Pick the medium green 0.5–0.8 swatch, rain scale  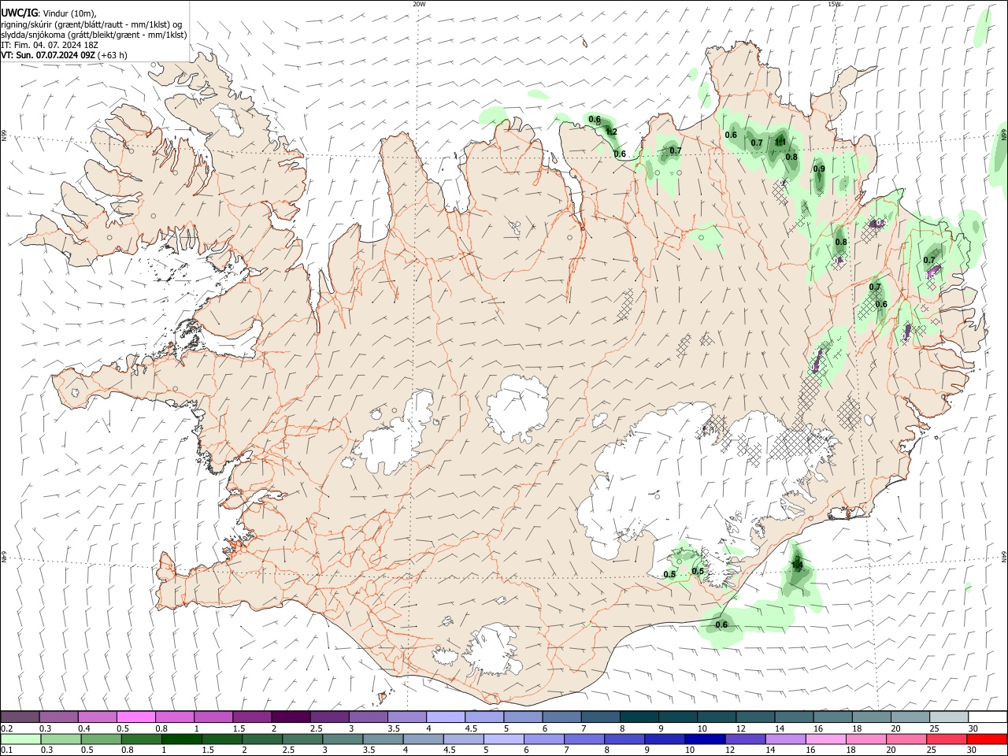point(101,739)
